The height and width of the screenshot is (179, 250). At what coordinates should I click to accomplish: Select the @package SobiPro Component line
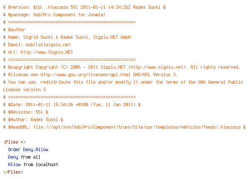(54, 15)
